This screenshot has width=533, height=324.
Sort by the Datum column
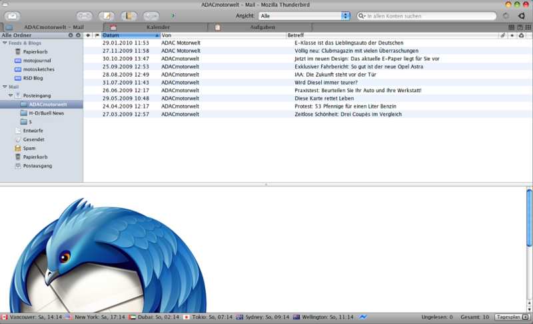point(131,35)
